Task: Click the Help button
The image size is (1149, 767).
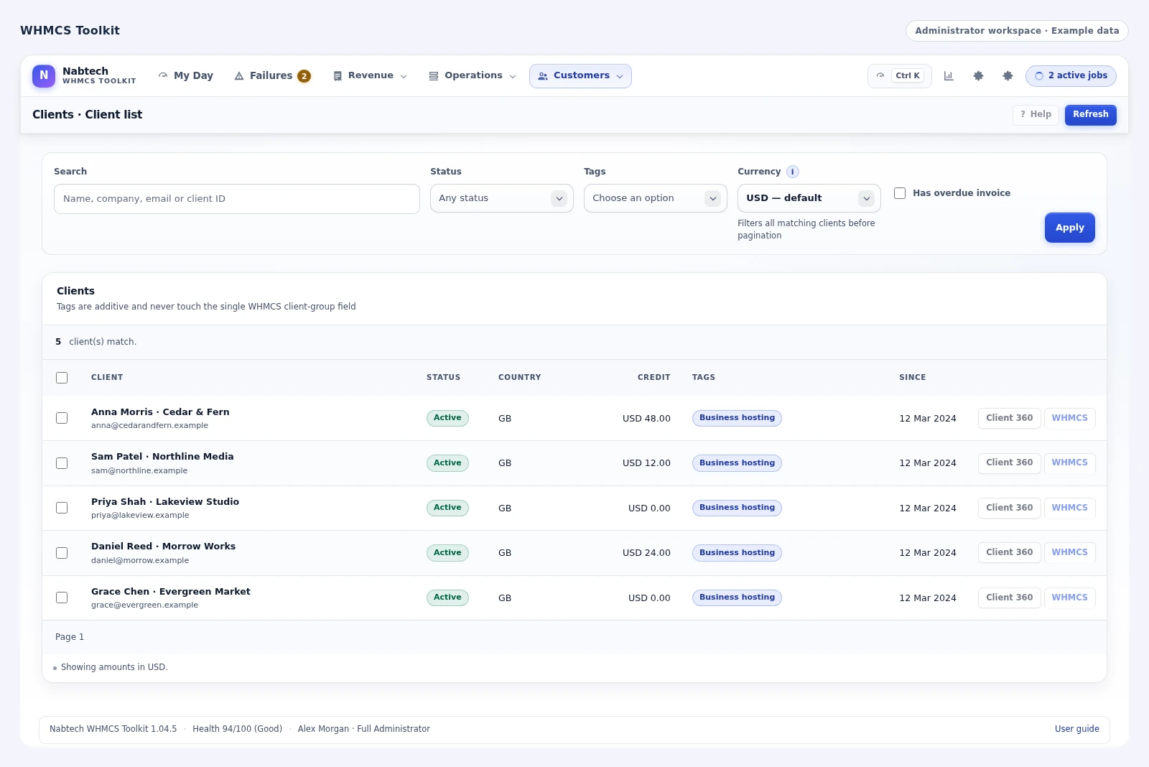Action: point(1036,114)
